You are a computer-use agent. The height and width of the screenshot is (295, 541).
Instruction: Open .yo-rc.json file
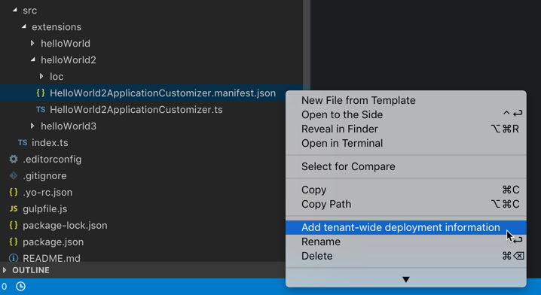pos(47,193)
